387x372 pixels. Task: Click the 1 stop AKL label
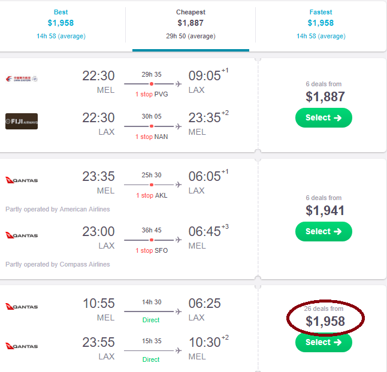pos(151,196)
